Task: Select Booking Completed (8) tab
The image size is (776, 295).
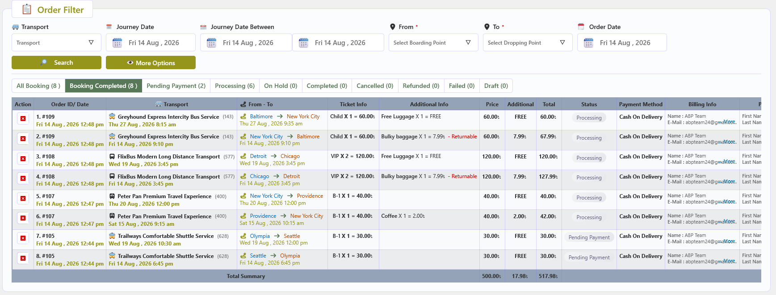Action: point(103,86)
